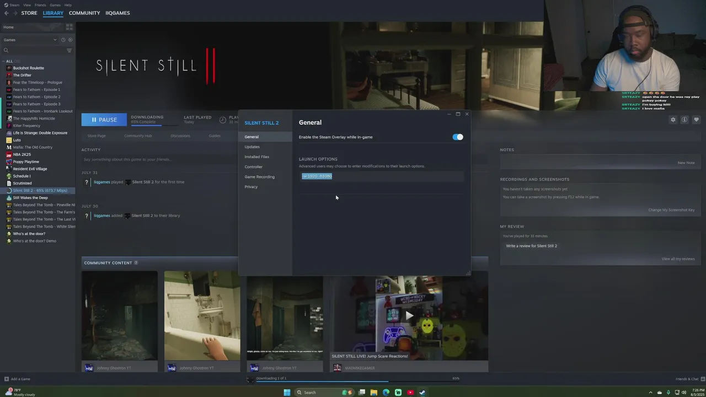
Task: Show hidden system tray icons
Action: (650, 393)
